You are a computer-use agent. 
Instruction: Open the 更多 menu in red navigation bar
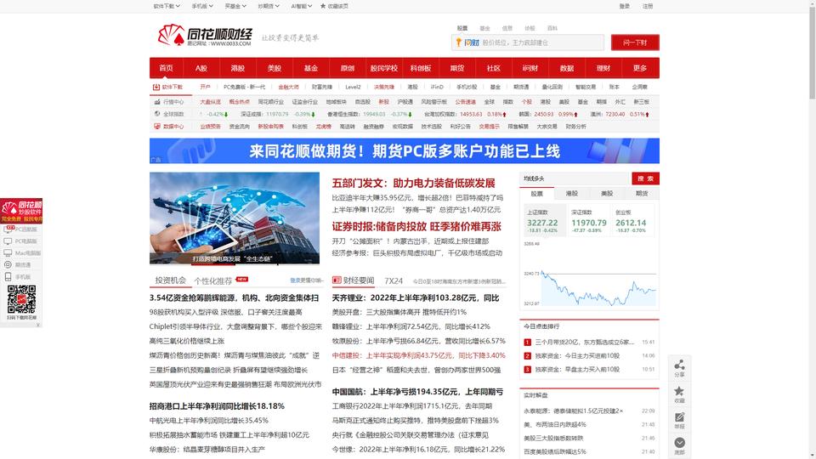639,68
